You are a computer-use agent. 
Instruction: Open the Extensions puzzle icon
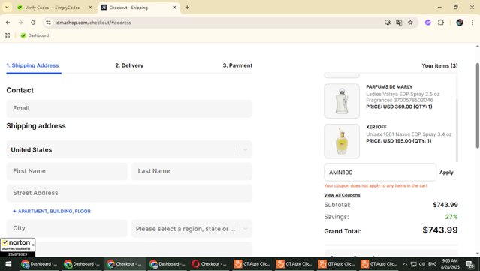pyautogui.click(x=441, y=23)
